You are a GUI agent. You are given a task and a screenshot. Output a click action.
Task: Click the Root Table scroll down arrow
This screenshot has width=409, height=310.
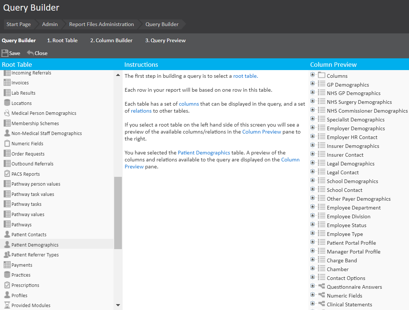click(118, 305)
